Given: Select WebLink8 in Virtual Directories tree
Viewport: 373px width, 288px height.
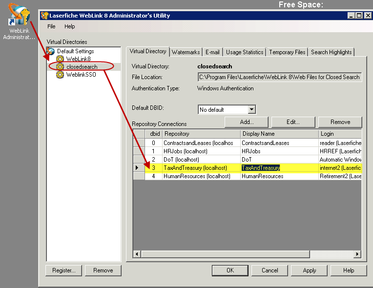Looking at the screenshot, I should [x=78, y=59].
